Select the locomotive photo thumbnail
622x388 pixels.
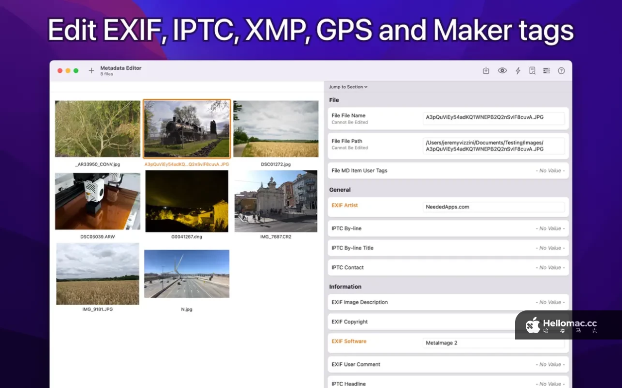187,129
